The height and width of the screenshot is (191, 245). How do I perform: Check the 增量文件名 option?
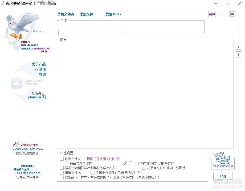[62, 173]
